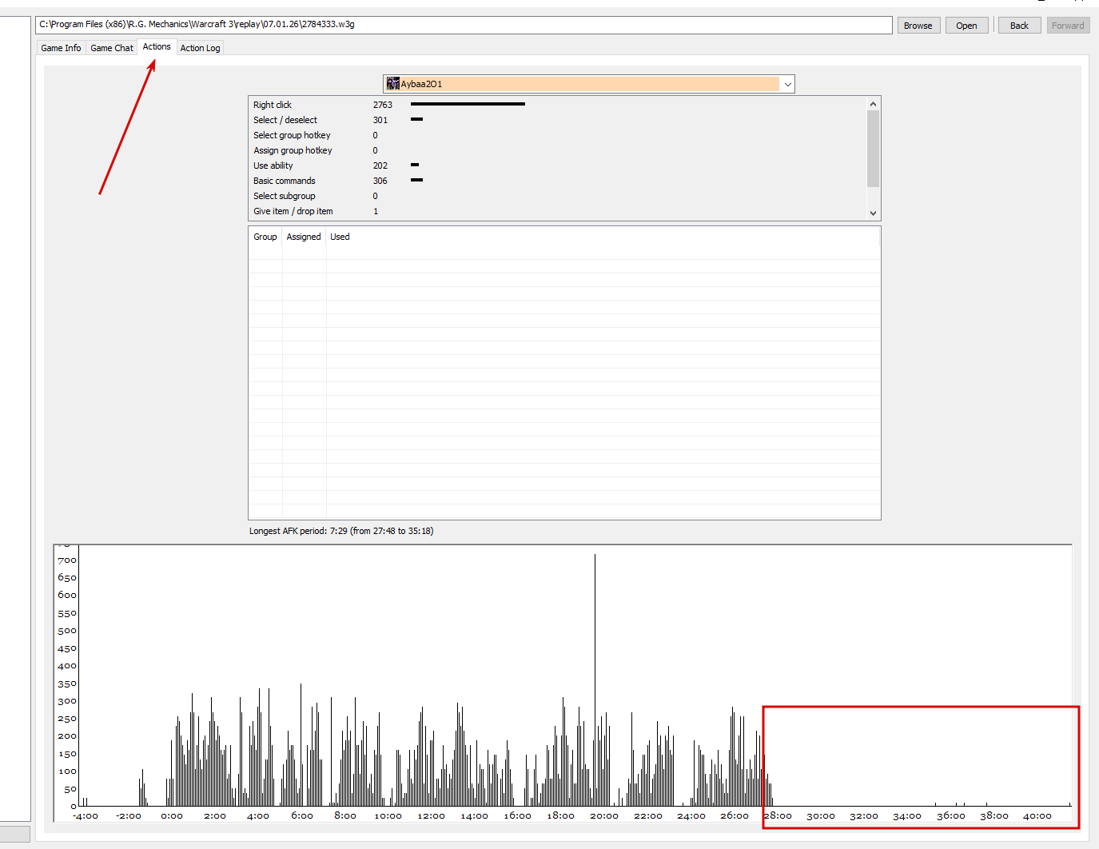1099x849 pixels.
Task: Open the Action Log tab
Action: click(200, 48)
